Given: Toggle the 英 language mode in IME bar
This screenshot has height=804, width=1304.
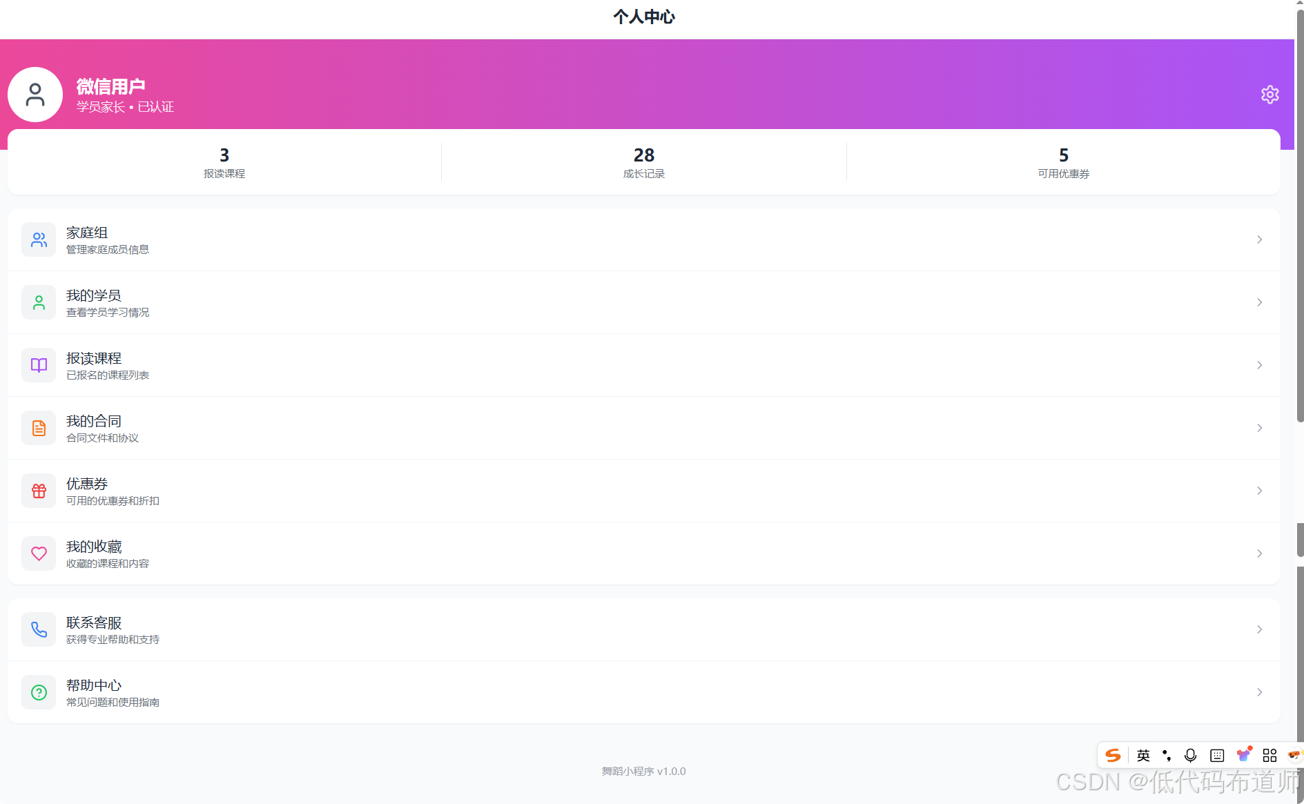Looking at the screenshot, I should tap(1143, 755).
